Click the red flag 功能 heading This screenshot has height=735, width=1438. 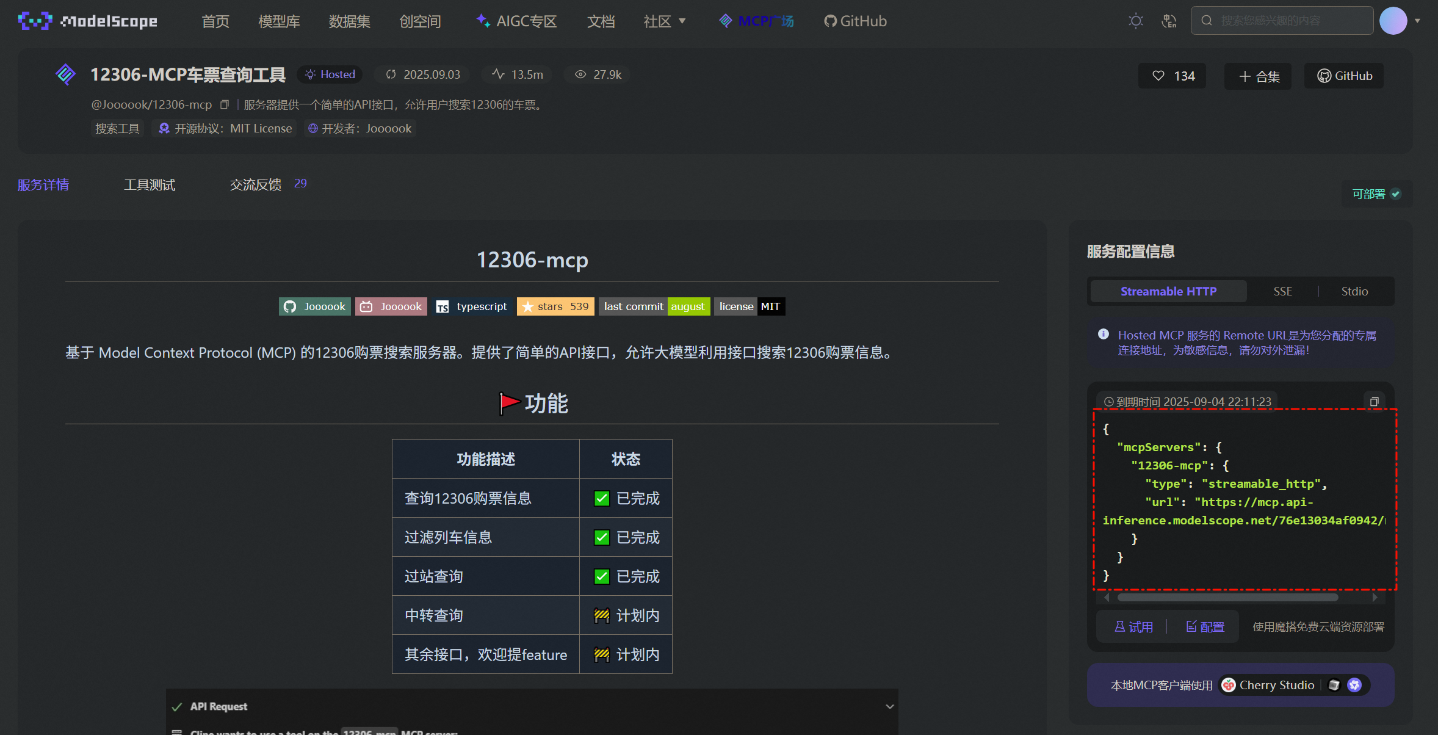533,404
